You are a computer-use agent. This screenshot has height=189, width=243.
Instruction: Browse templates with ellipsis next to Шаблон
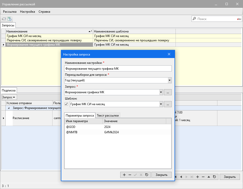168,104
